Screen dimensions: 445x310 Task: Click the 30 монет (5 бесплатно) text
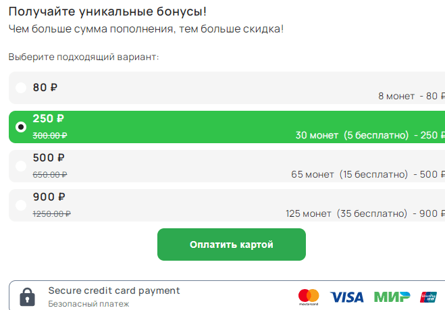[352, 135]
